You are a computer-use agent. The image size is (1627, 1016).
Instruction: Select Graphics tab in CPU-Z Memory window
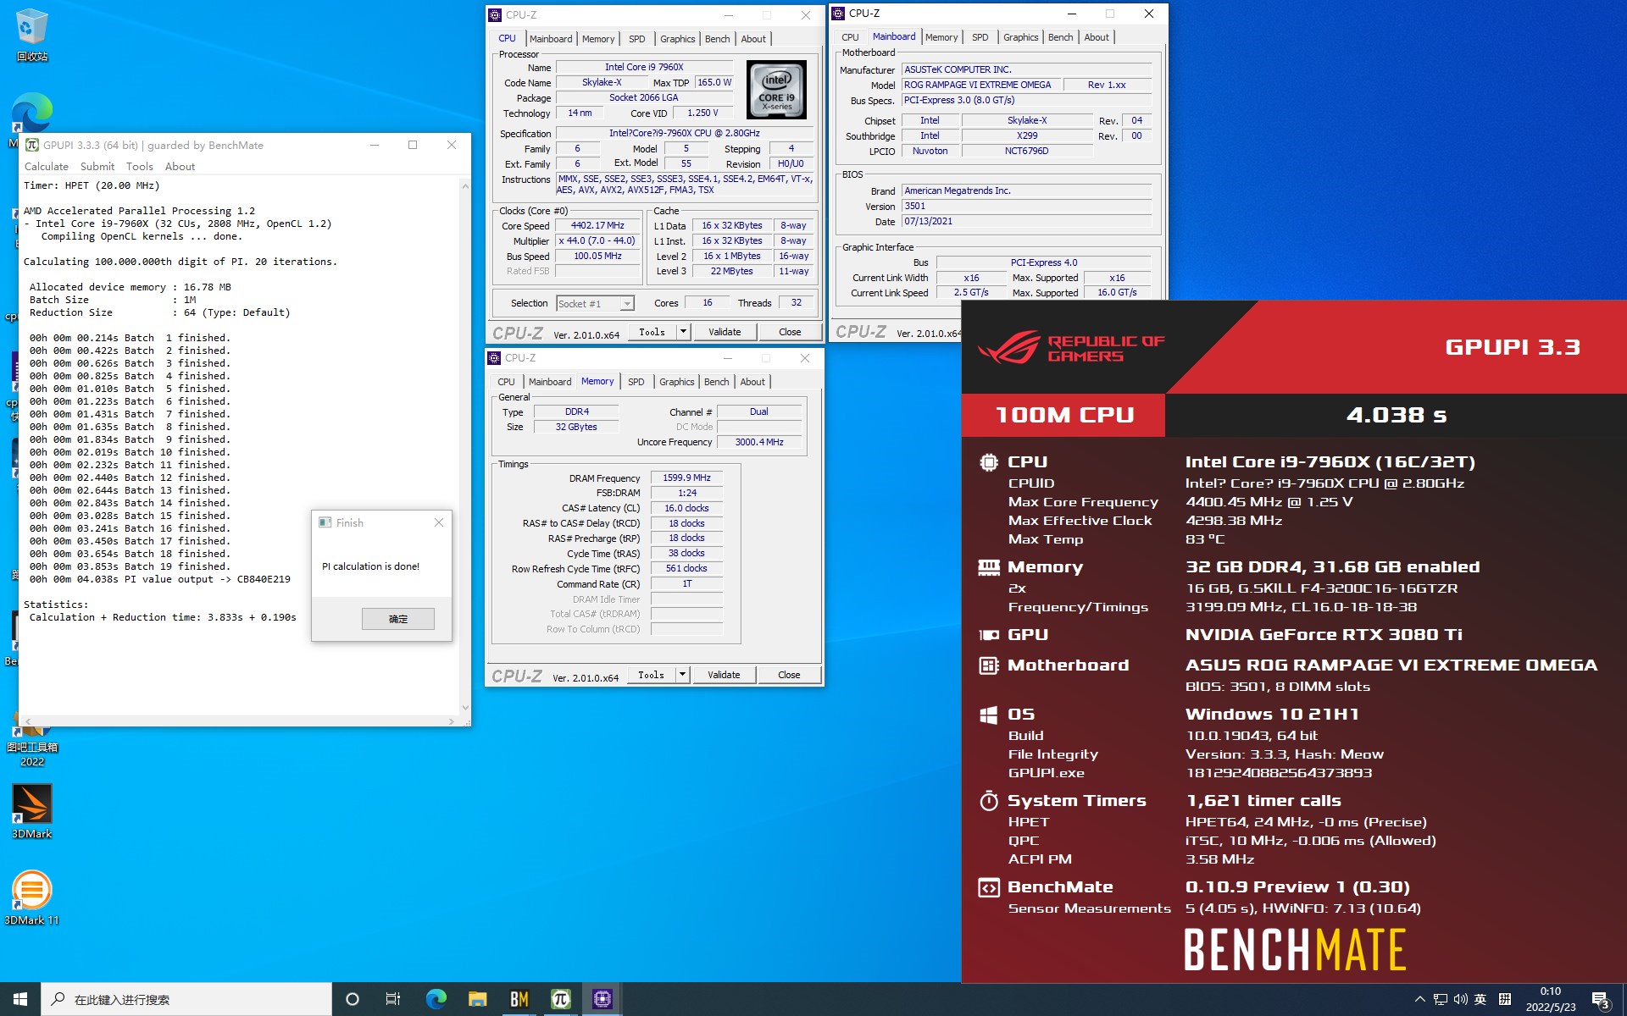(x=677, y=382)
